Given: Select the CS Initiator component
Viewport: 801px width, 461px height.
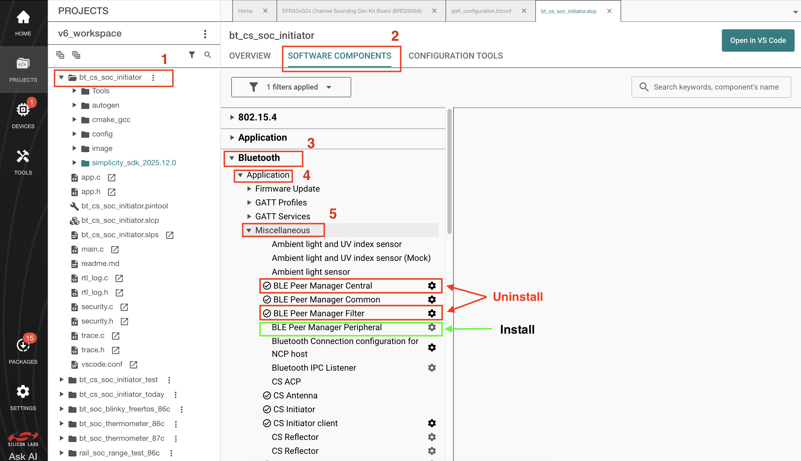Looking at the screenshot, I should [294, 409].
